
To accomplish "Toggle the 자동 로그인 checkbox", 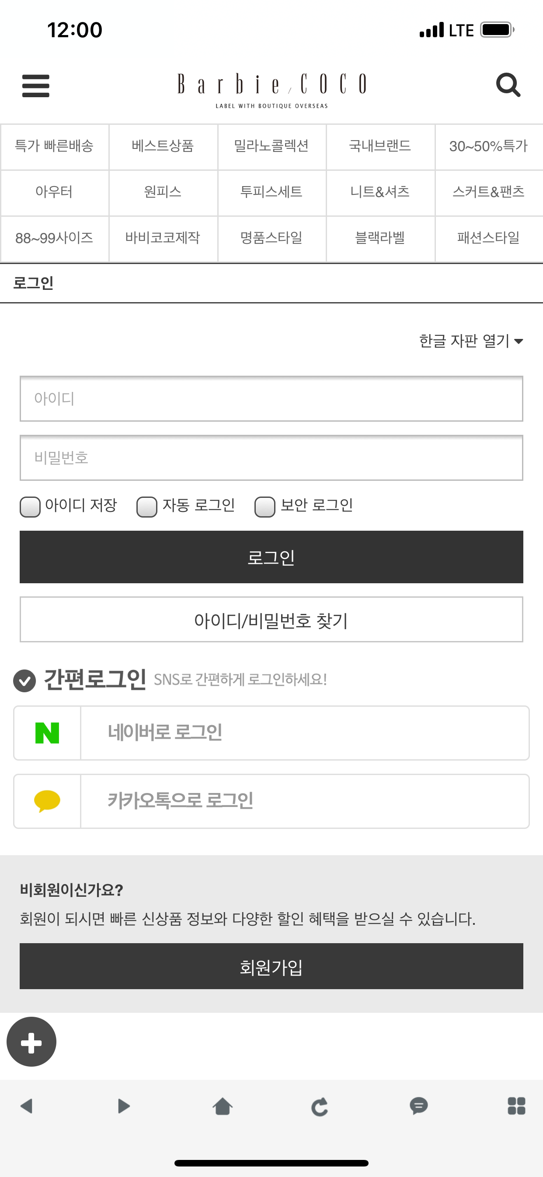I will click(147, 507).
